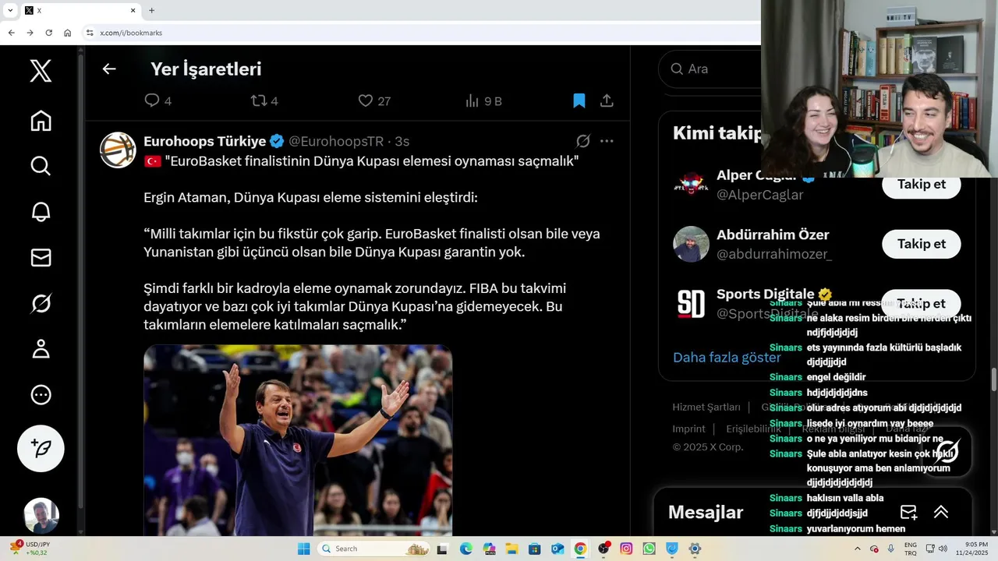Screen dimensions: 998x561
Task: Open Eurohoops Türkiye display name
Action: pyautogui.click(x=205, y=141)
